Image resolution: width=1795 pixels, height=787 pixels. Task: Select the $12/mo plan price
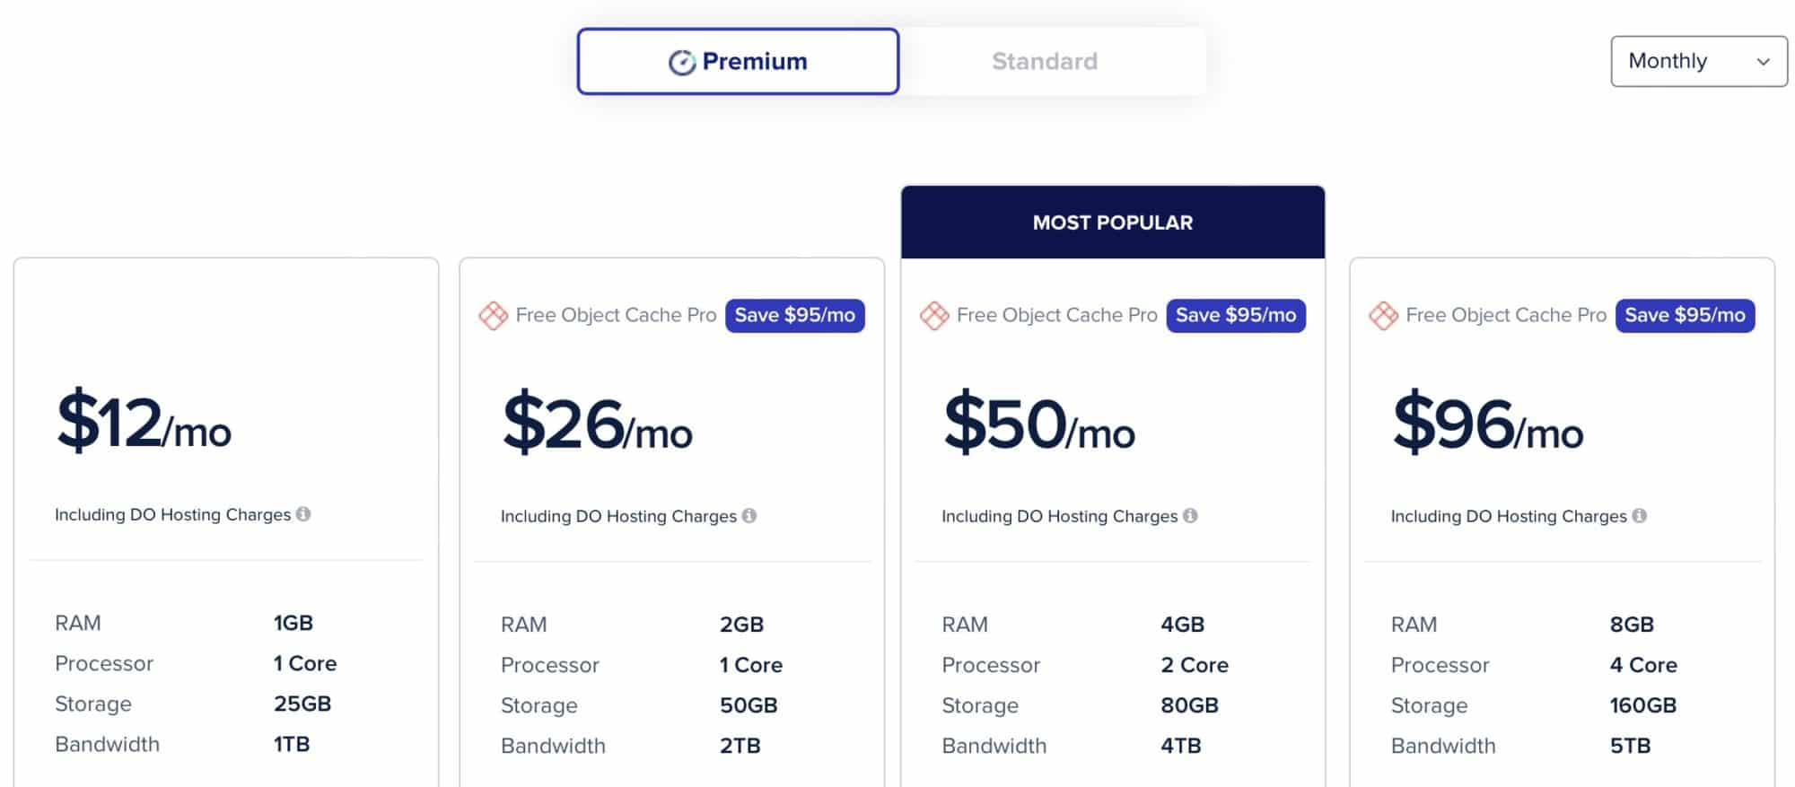click(144, 422)
